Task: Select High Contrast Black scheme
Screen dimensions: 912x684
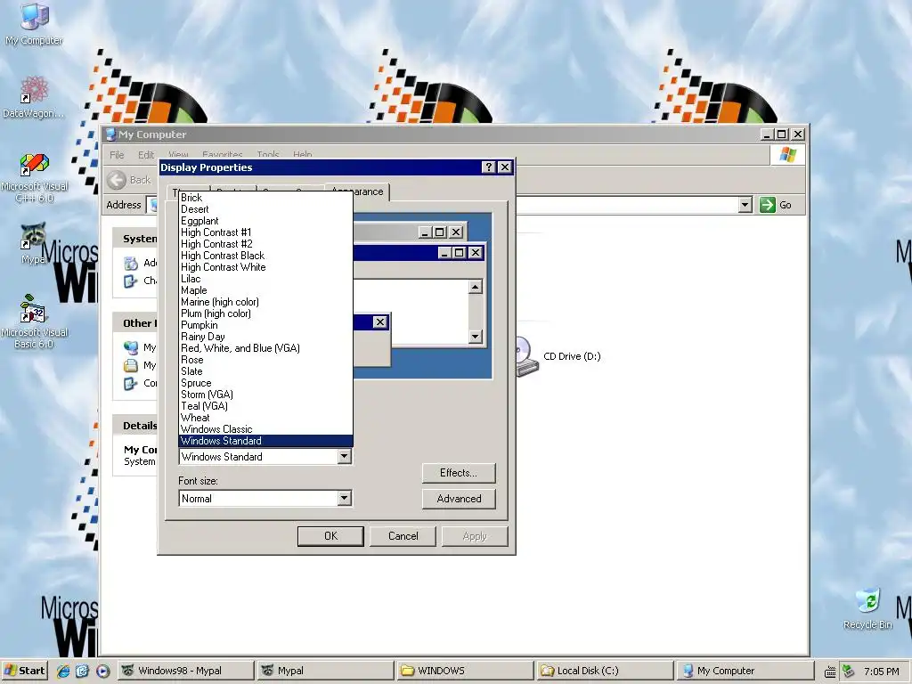Action: (x=265, y=256)
